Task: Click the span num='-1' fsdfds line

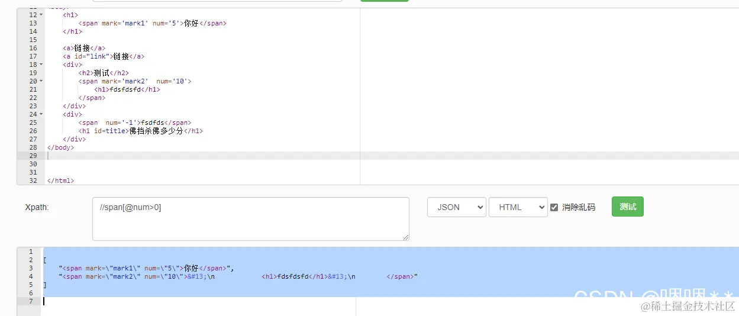Action: click(135, 122)
